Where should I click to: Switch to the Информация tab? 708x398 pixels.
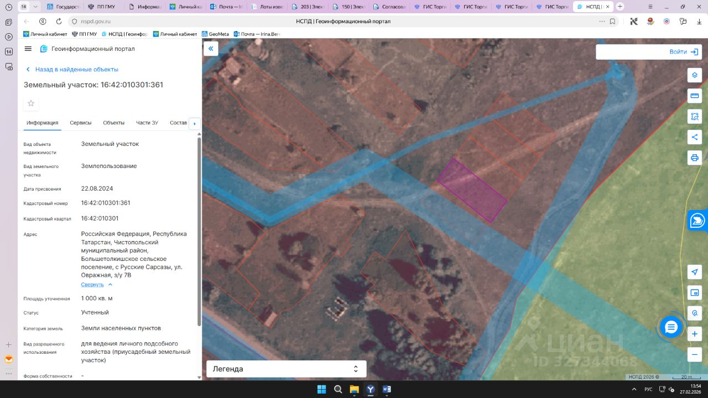coord(43,123)
